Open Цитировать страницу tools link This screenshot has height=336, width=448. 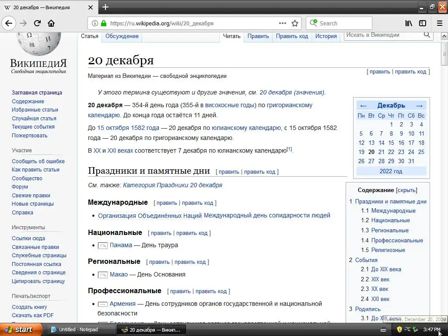pos(38,281)
